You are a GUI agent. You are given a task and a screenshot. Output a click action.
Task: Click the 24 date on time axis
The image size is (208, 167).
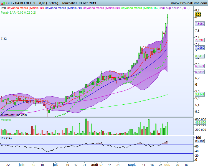click(84, 165)
